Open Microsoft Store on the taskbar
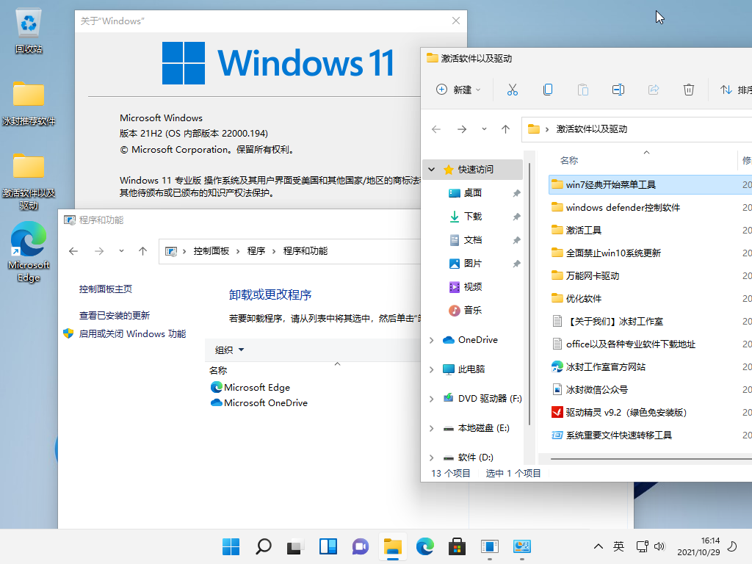This screenshot has height=564, width=752. pos(457,546)
